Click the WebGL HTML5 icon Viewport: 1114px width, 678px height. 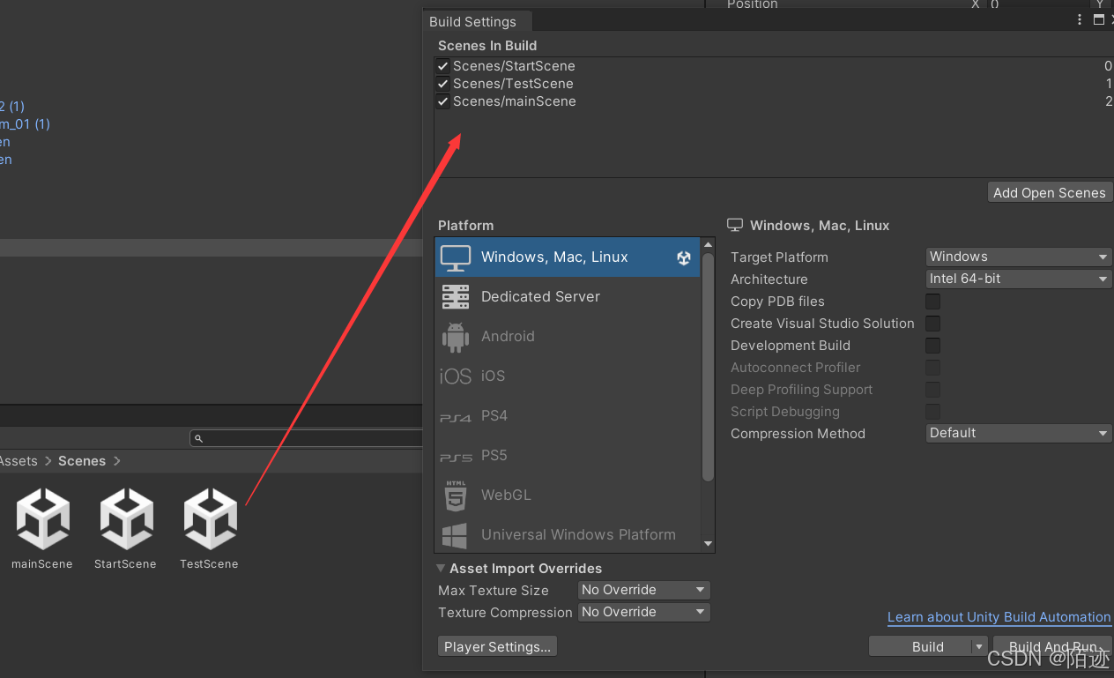[x=456, y=495]
